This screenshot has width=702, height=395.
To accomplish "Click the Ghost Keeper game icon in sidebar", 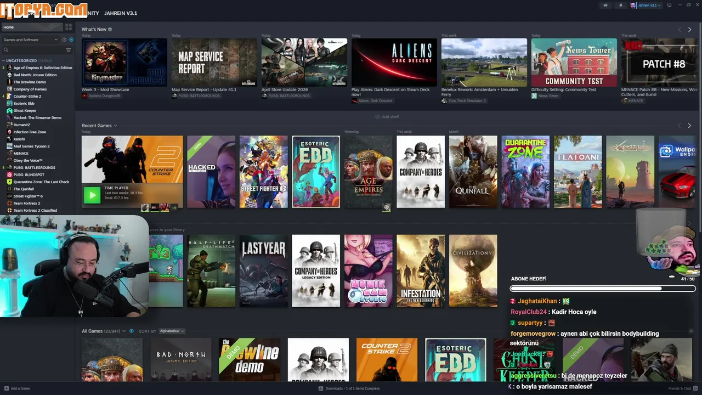I will click(9, 110).
